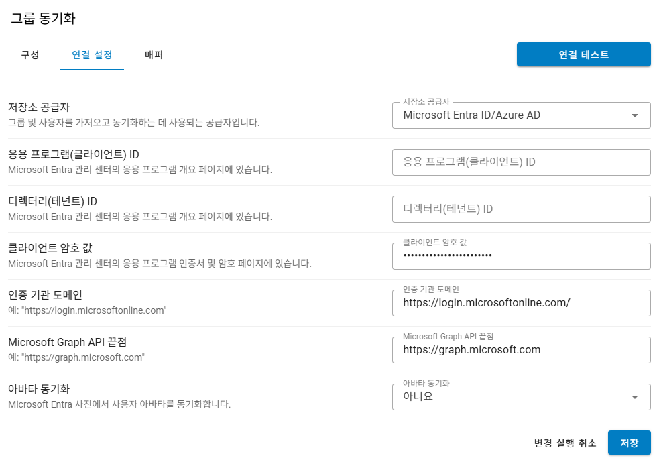The image size is (659, 462).
Task: Click the 그룹 동기화 page heading
Action: [x=43, y=19]
